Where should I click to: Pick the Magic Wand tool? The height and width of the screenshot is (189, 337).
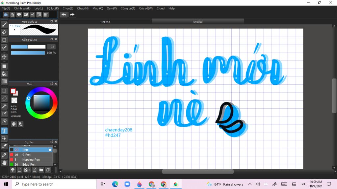4,106
